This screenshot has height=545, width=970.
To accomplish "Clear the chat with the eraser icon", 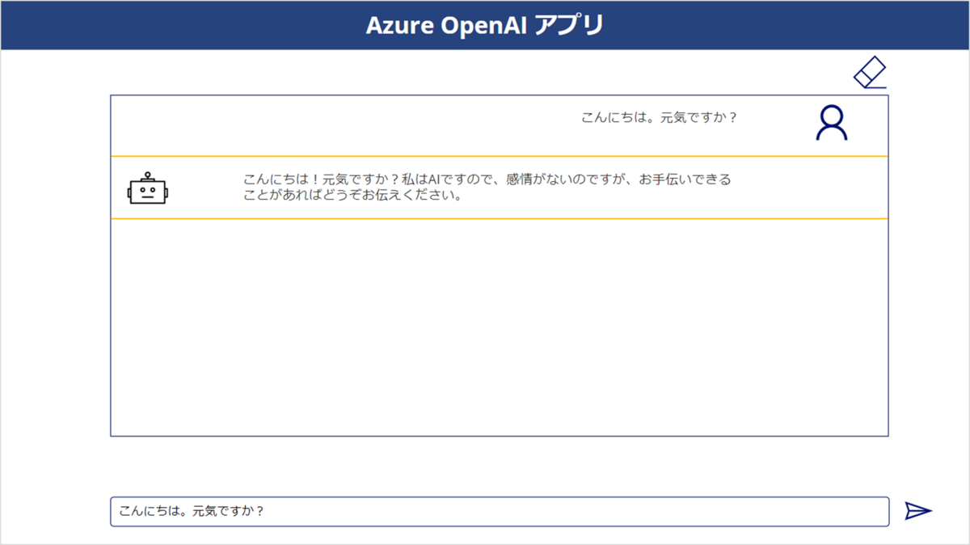I will (x=871, y=72).
